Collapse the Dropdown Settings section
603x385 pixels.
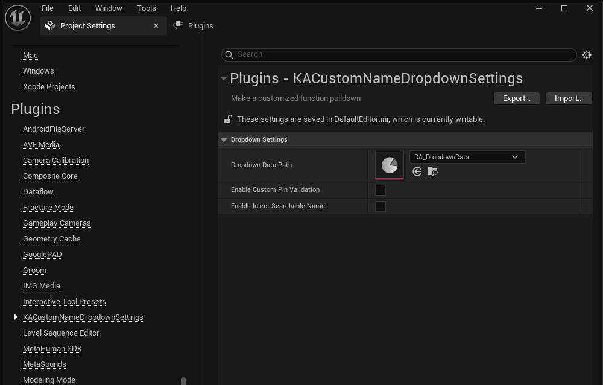tap(224, 140)
